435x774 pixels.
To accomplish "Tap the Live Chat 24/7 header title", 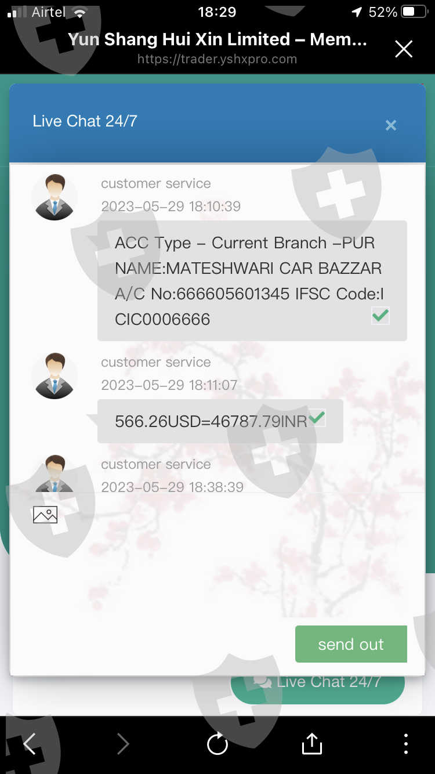I will [85, 121].
